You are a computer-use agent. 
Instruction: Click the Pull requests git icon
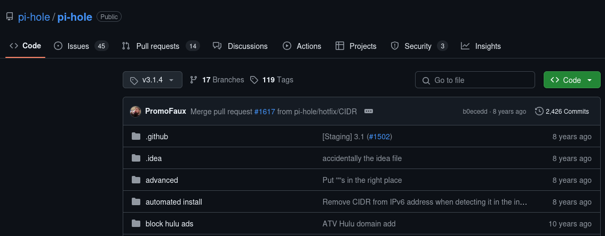click(x=126, y=46)
